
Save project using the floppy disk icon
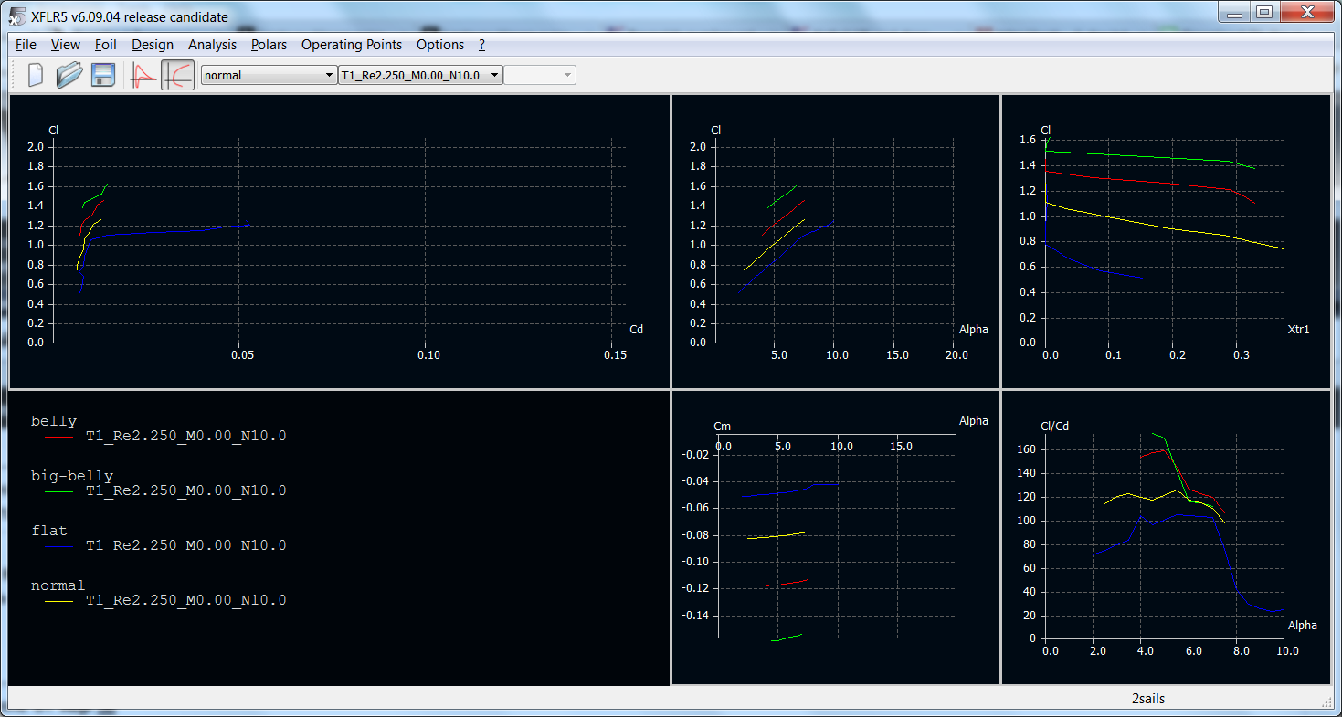(x=102, y=75)
